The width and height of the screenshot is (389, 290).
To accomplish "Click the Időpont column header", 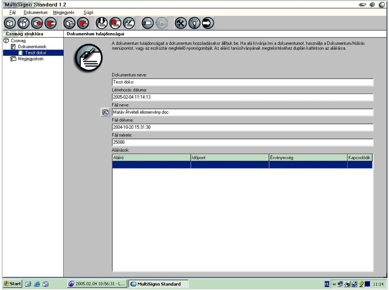I will [x=230, y=158].
